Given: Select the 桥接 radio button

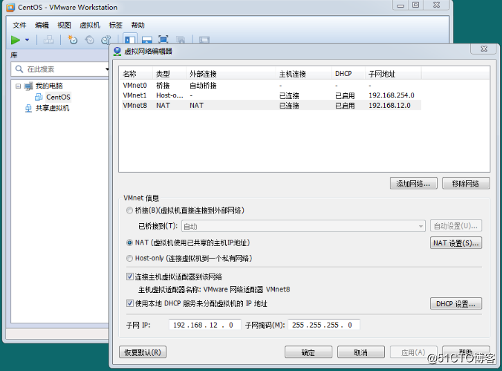Looking at the screenshot, I should point(129,210).
